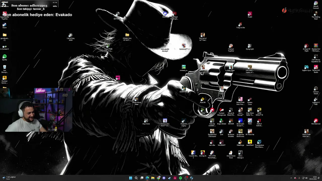The image size is (322, 181).
Task: Select the Recycle Bin (Geri Dönüşüm) icon
Action: [x=5, y=69]
